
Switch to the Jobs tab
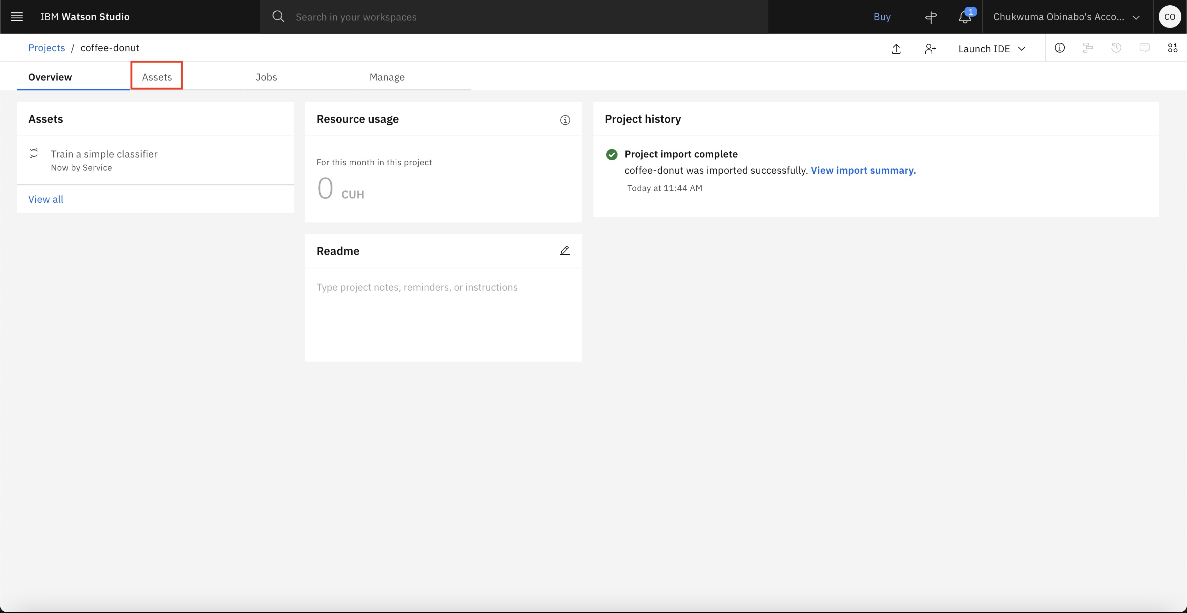266,77
